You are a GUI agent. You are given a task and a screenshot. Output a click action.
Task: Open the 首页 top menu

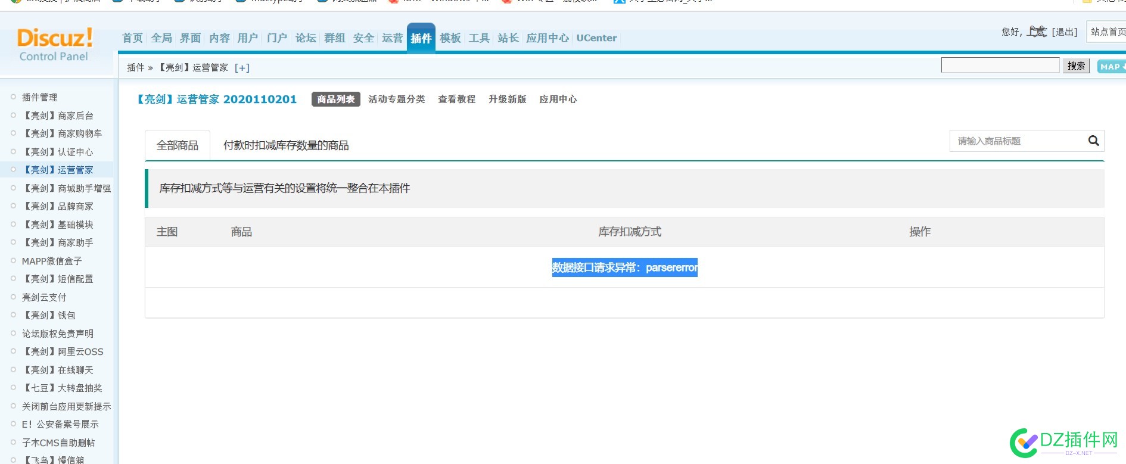tap(132, 38)
